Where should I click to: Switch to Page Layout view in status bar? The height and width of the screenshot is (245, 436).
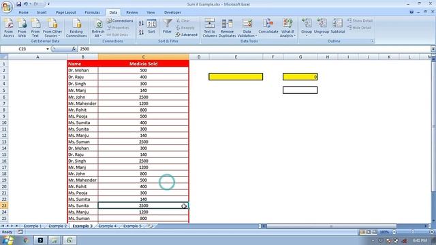[x=369, y=232]
